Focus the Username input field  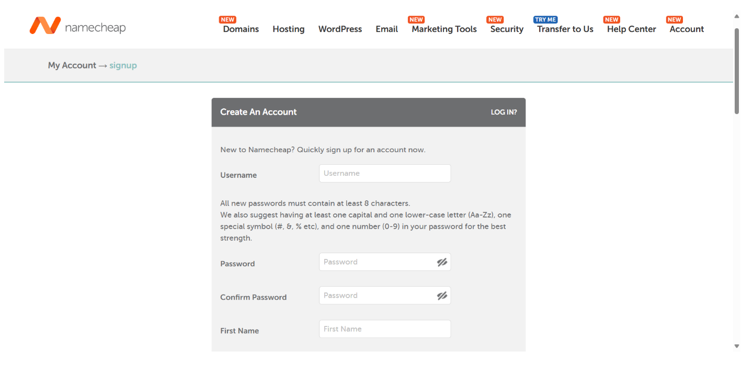tap(385, 174)
